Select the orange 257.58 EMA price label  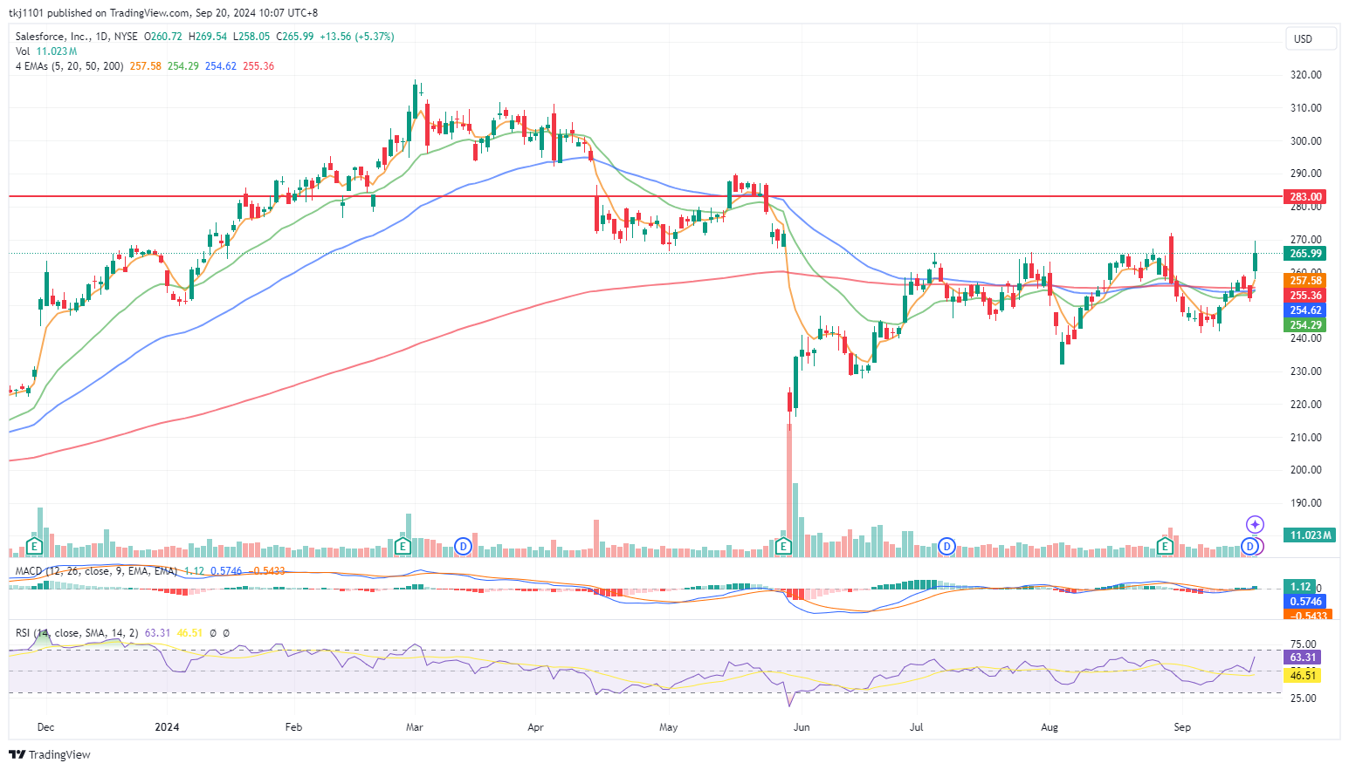(1305, 281)
